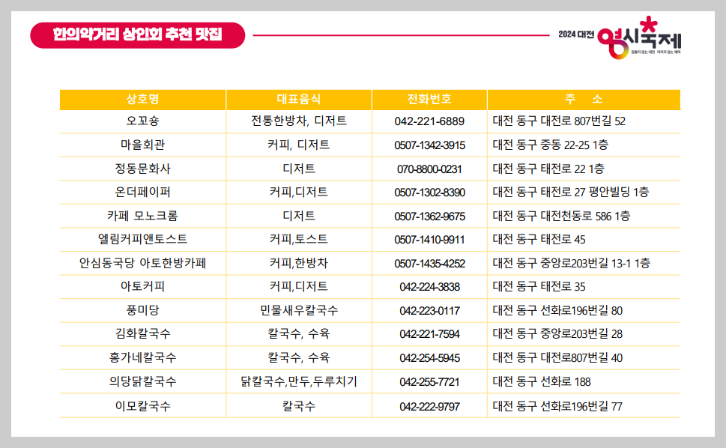Click the store name 아토커피
The height and width of the screenshot is (448, 726).
click(x=142, y=286)
